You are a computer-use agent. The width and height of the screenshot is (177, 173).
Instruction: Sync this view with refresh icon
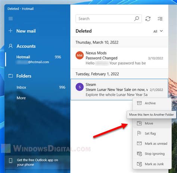tap(148, 19)
